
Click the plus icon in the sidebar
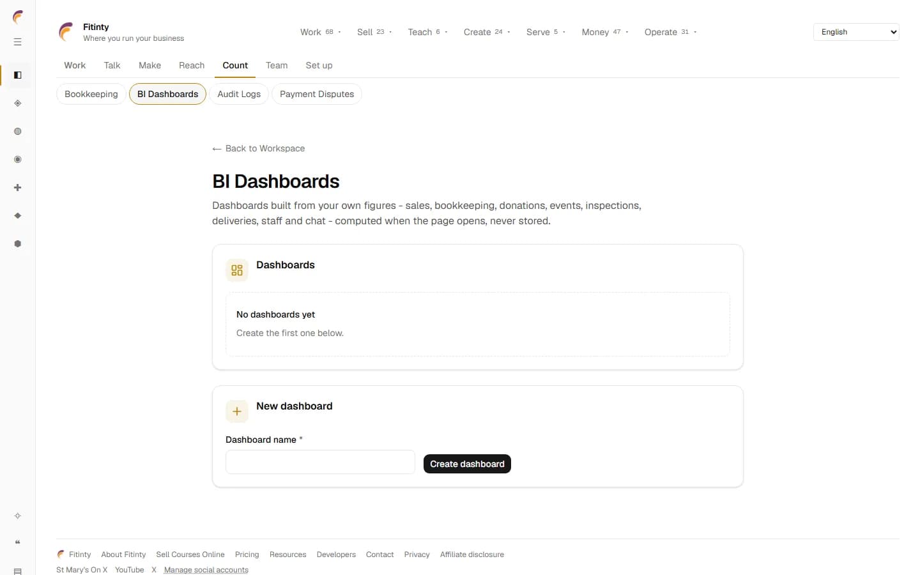tap(18, 188)
